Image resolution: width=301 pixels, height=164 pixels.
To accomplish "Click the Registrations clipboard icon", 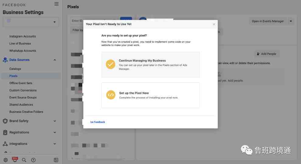I will click(x=5, y=132).
